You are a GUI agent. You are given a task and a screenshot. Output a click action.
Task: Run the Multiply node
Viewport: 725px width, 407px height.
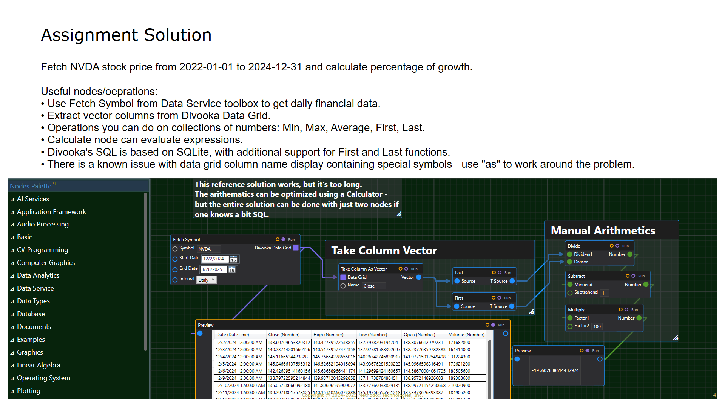click(634, 309)
